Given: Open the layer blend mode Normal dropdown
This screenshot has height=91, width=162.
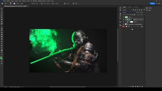Looking at the screenshot, I should (129, 12).
